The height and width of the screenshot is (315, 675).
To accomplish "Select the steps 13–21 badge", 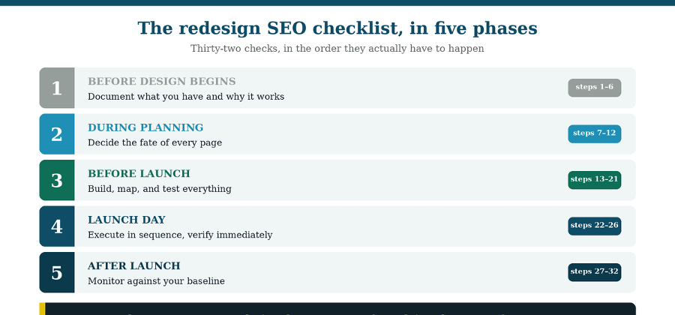I will [594, 179].
